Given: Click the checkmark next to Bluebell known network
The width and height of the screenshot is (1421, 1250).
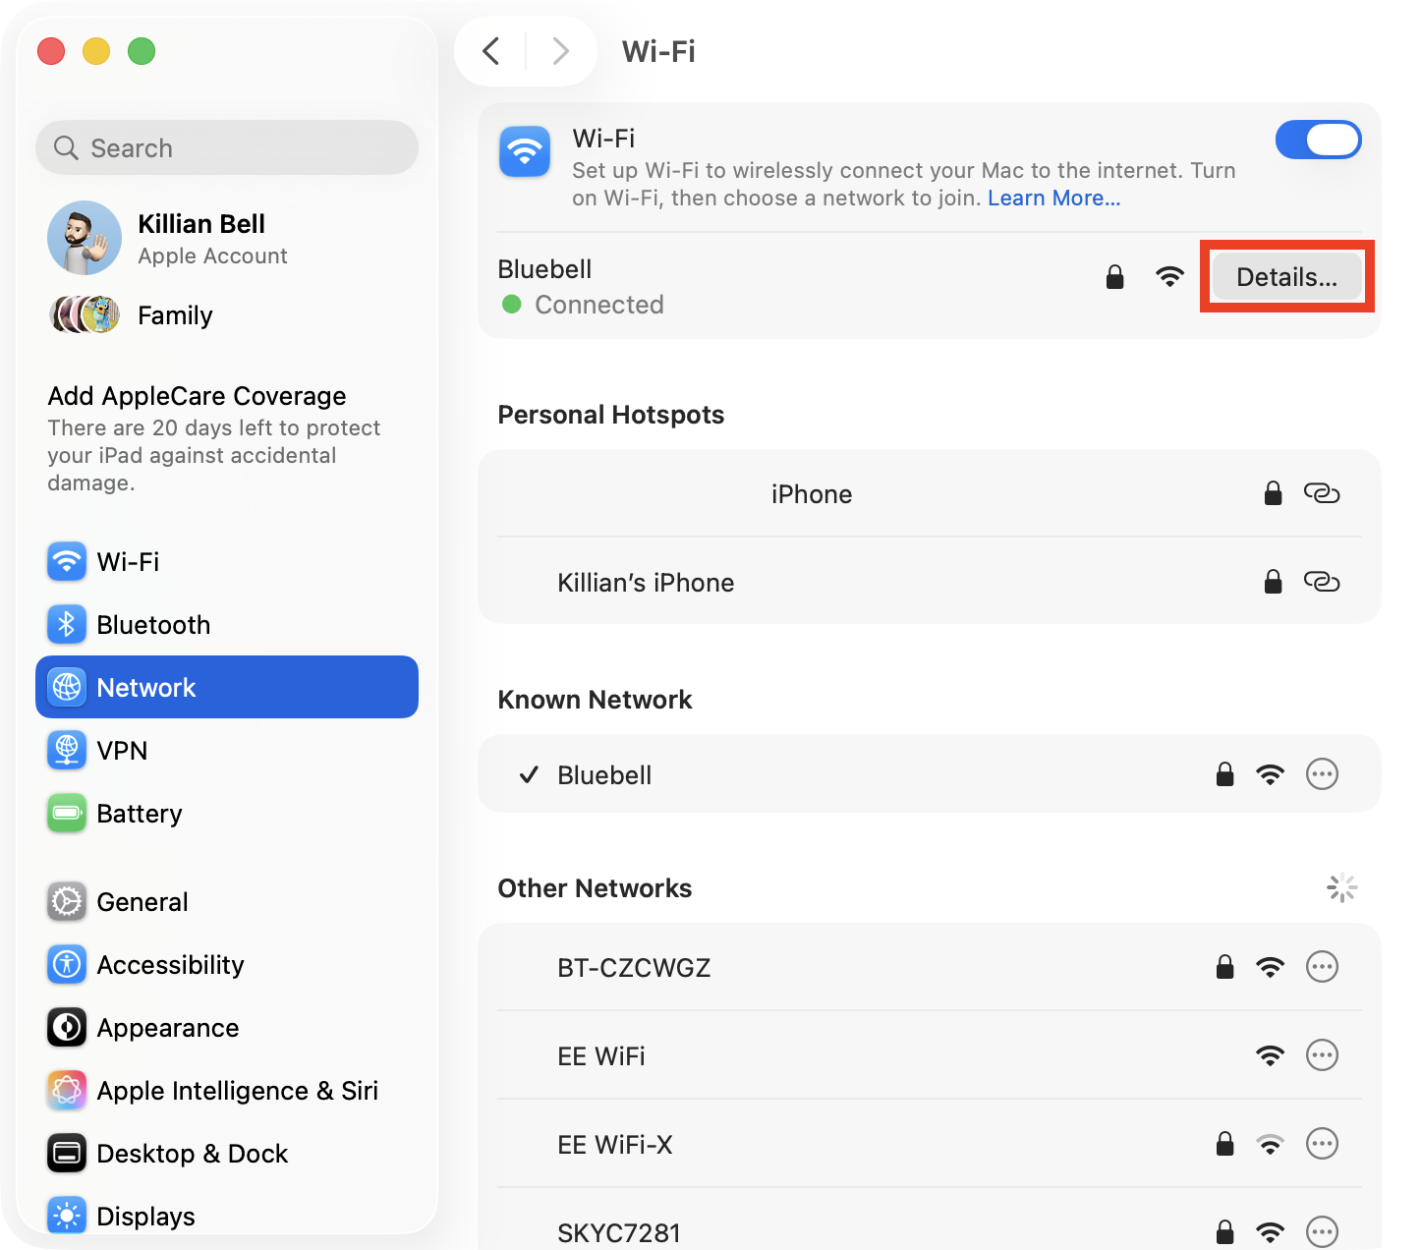Looking at the screenshot, I should point(529,774).
